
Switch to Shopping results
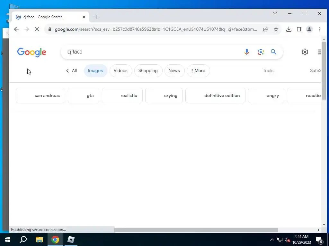click(x=148, y=71)
